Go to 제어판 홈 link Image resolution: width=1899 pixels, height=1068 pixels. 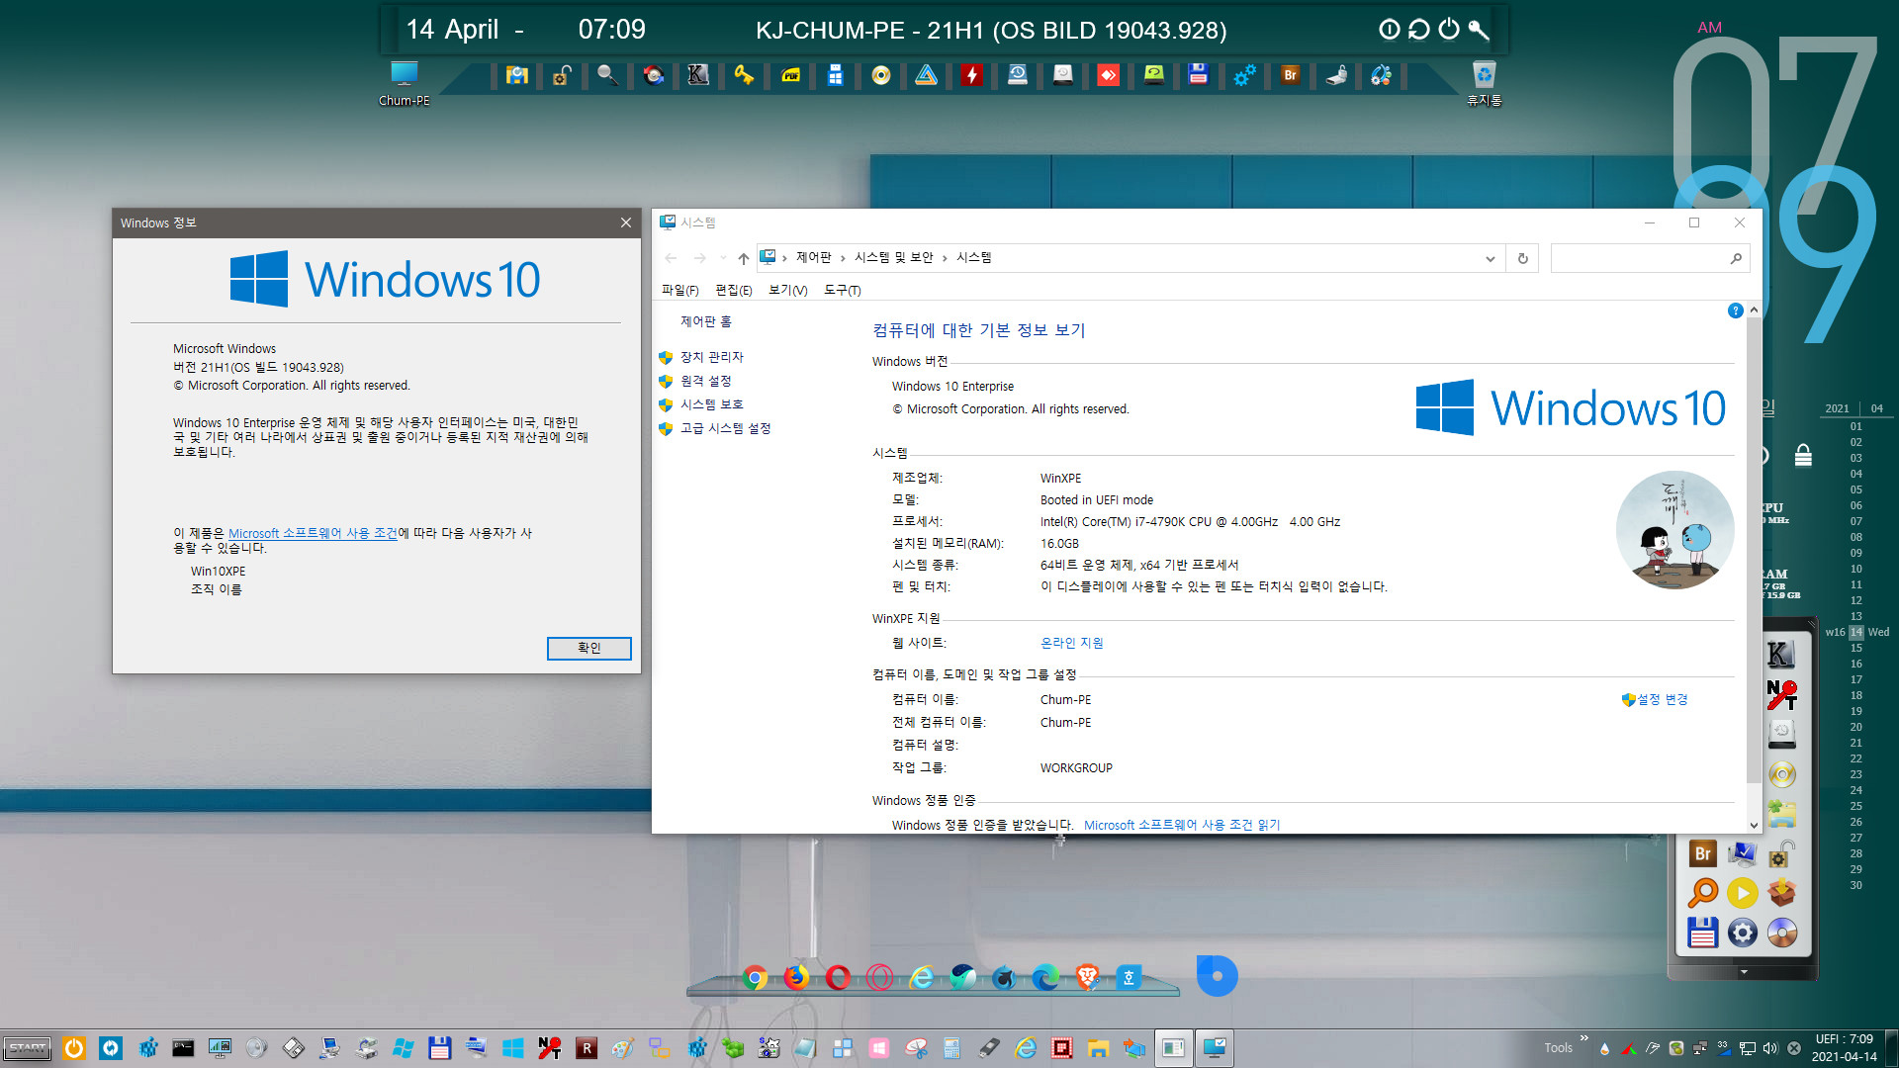click(705, 321)
